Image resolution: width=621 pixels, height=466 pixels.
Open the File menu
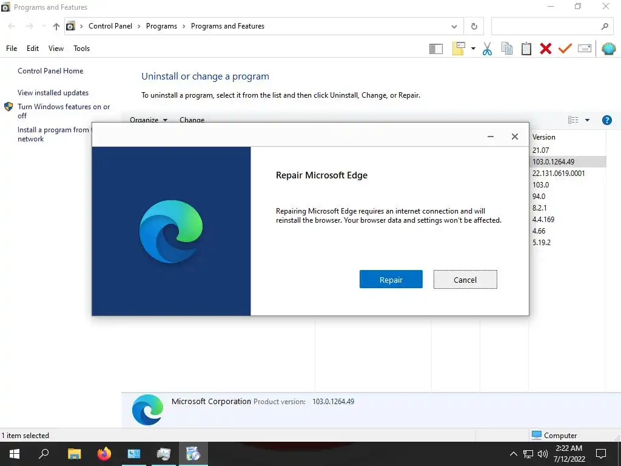[12, 49]
